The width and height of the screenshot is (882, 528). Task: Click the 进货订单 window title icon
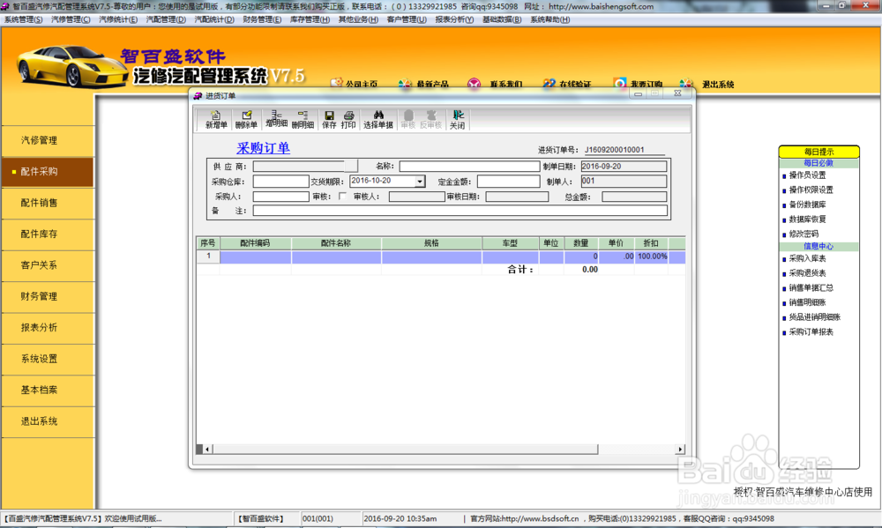pyautogui.click(x=198, y=95)
